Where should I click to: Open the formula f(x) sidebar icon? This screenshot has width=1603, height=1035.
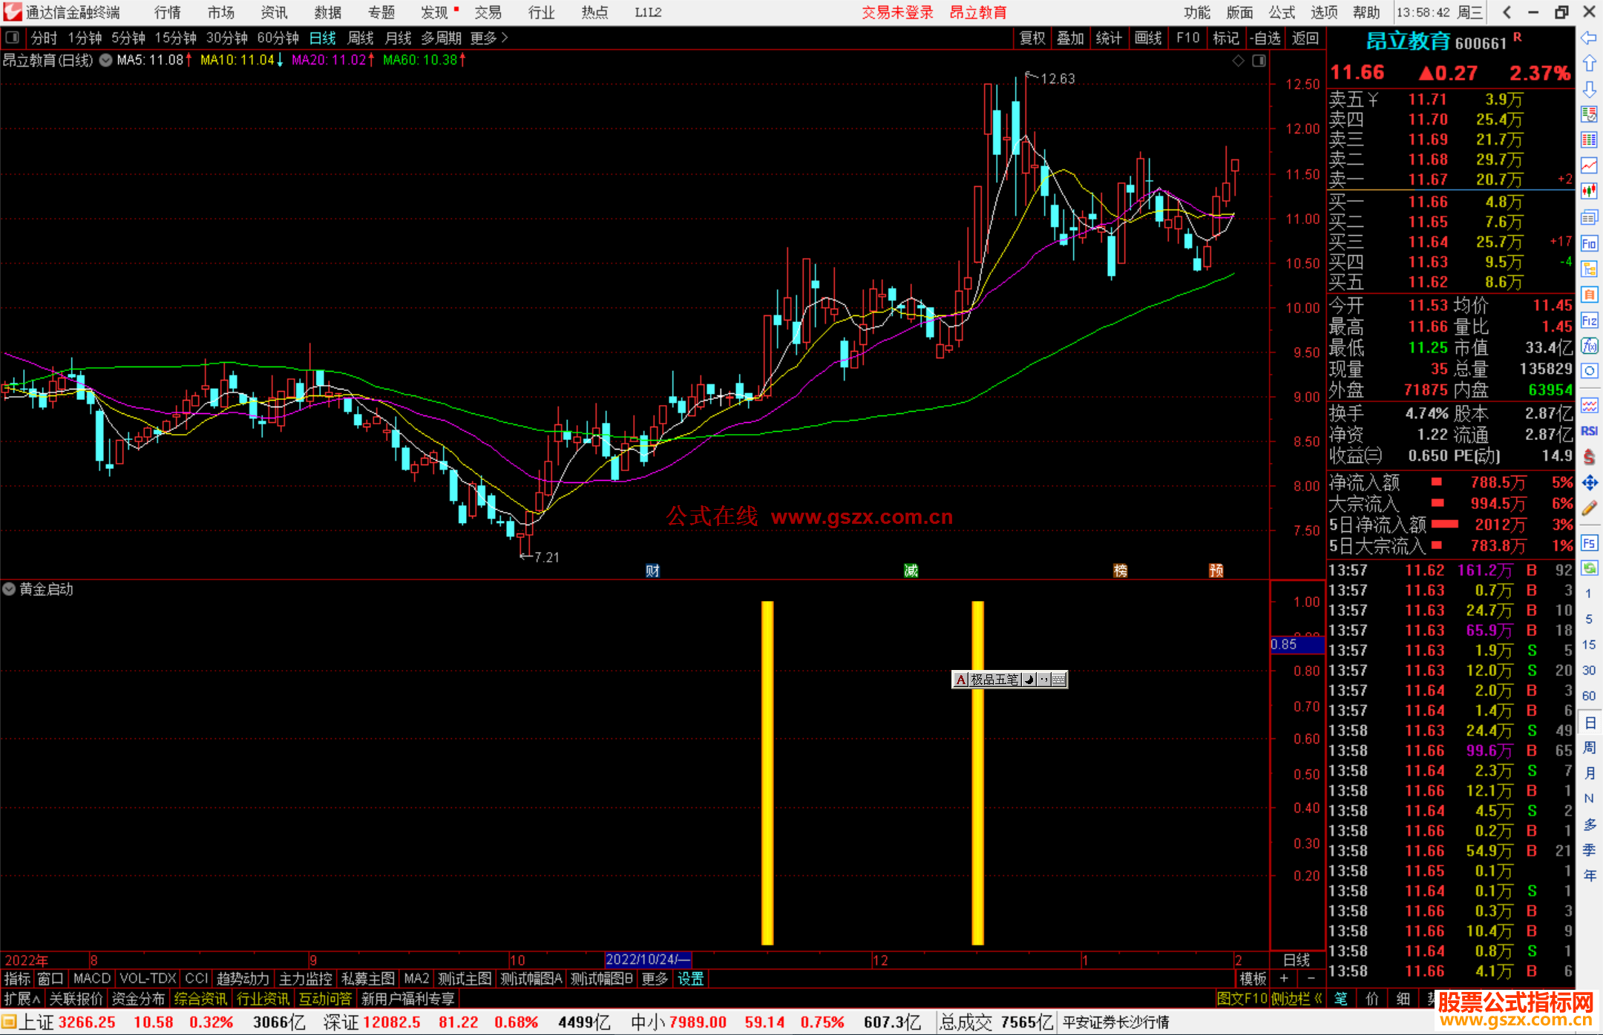[x=1589, y=346]
